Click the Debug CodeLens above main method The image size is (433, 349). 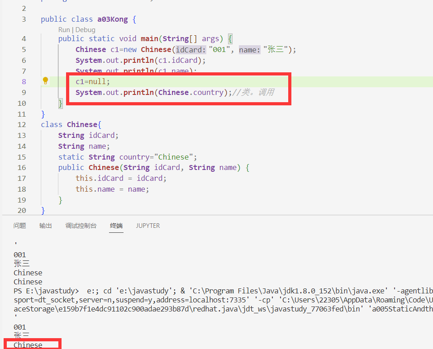coord(86,30)
